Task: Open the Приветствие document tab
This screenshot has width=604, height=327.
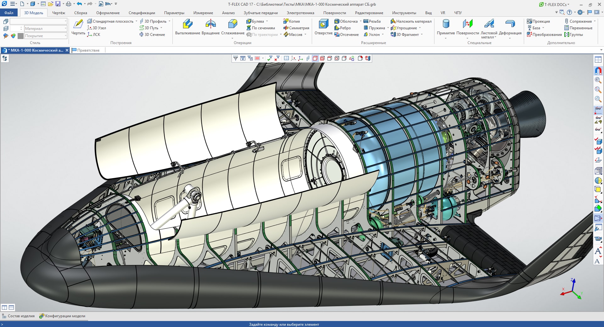Action: (88, 50)
